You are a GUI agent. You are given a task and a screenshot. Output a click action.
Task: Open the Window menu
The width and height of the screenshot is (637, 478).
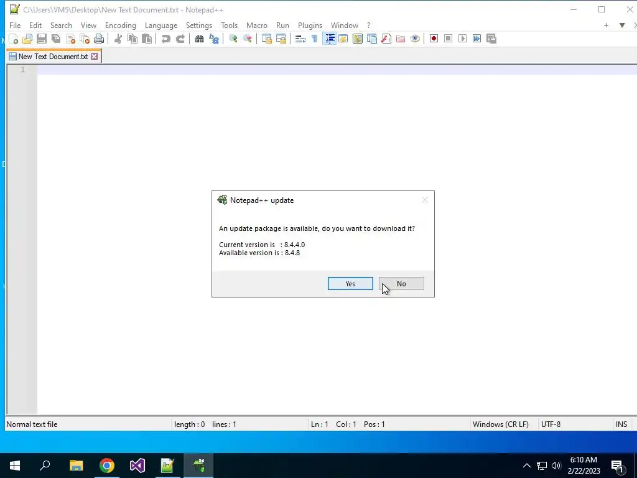click(x=345, y=25)
